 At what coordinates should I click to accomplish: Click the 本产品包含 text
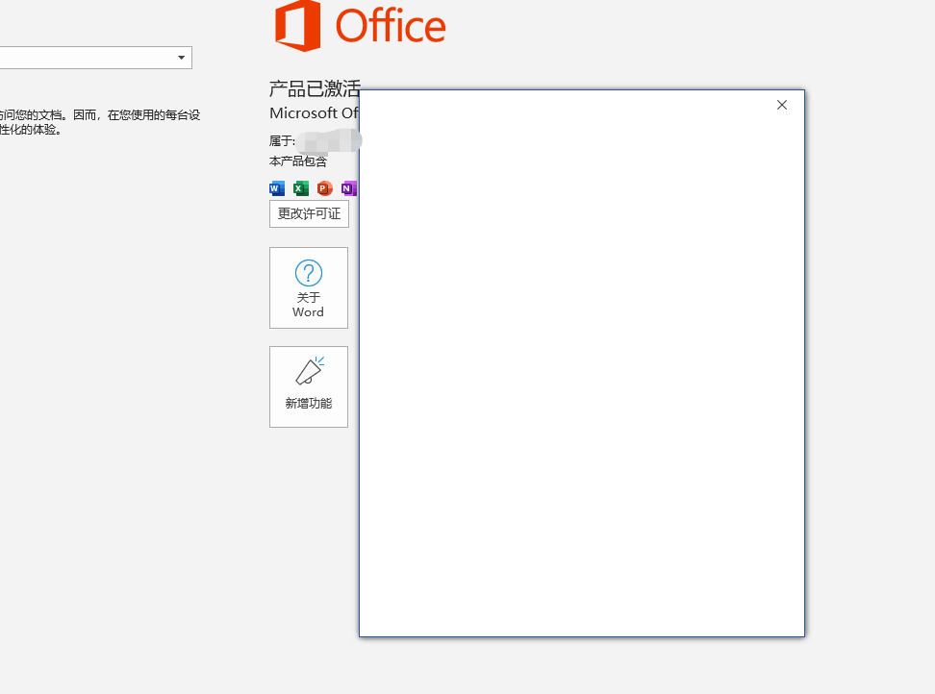(298, 161)
